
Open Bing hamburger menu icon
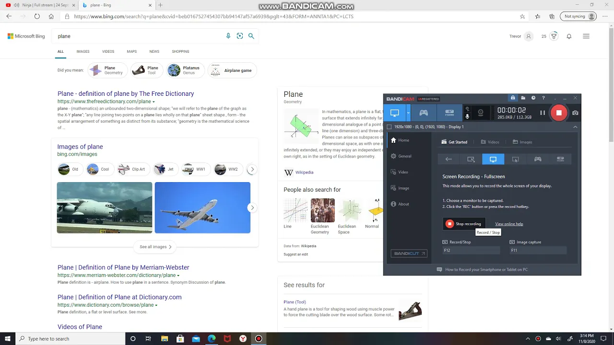click(586, 36)
